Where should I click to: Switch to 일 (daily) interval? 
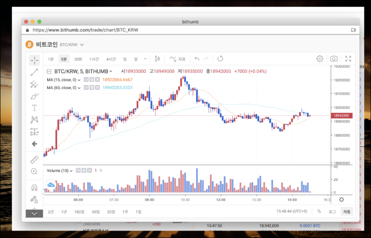125,59
